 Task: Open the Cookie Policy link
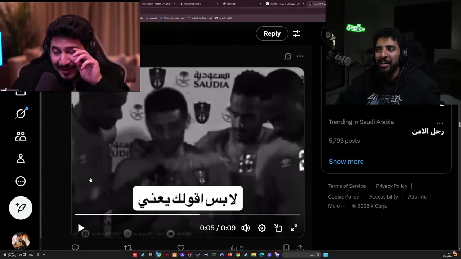[x=344, y=197]
